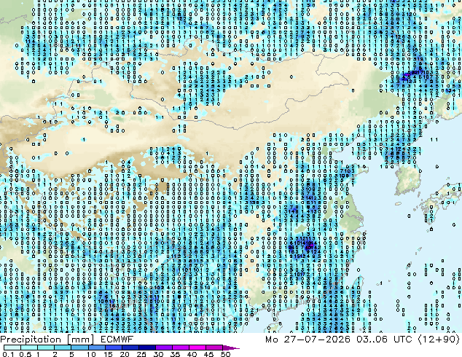The height and width of the screenshot is (357, 462).
Task: Select the 1–2 mm legend swatch
Action: (x=46, y=348)
